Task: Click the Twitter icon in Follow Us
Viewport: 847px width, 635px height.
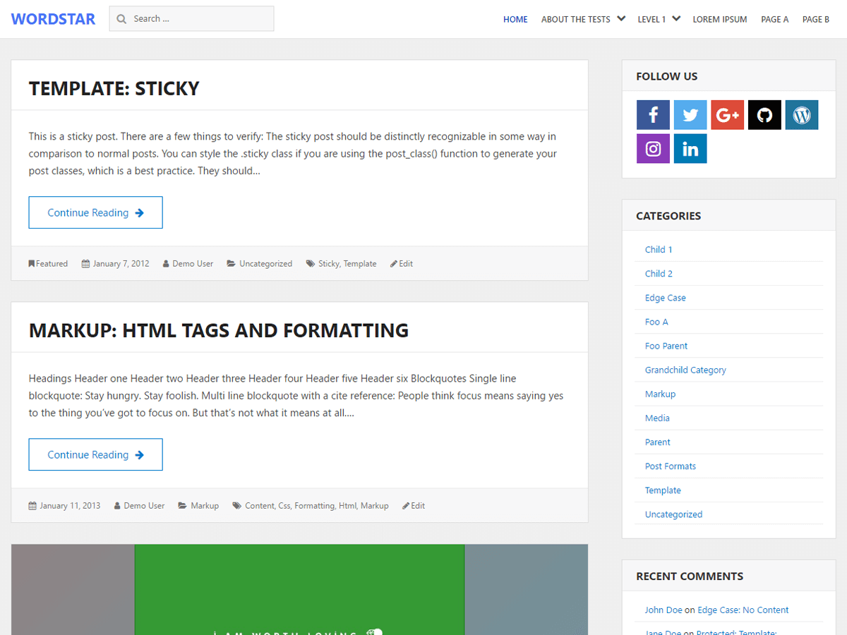Action: point(690,115)
